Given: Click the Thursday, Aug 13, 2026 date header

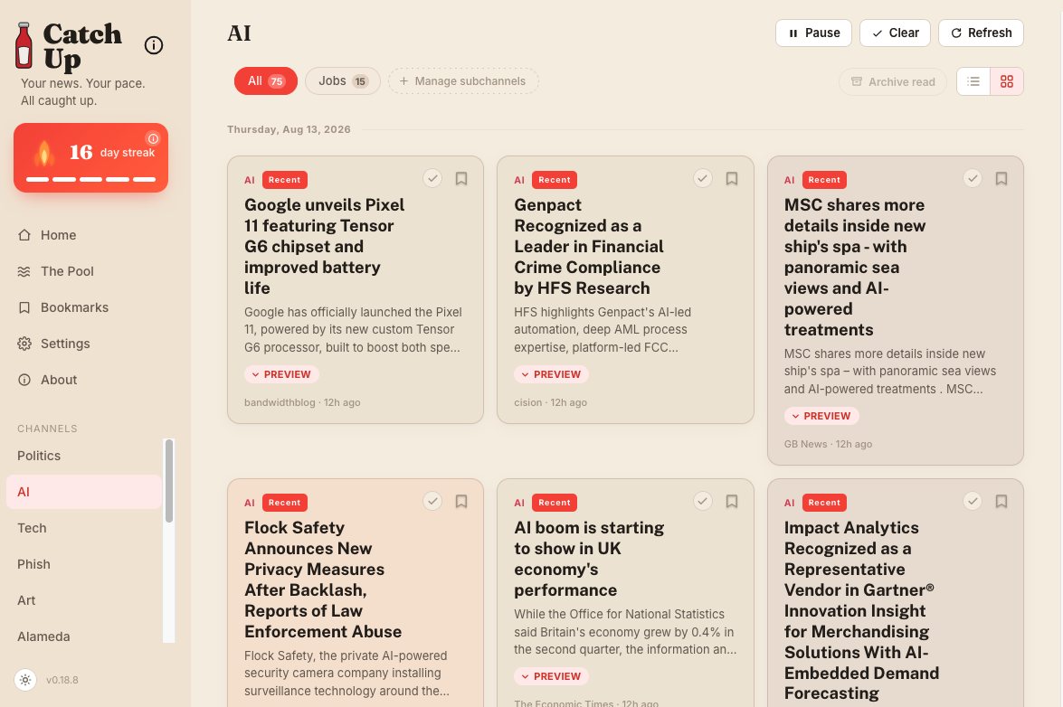Looking at the screenshot, I should (289, 129).
